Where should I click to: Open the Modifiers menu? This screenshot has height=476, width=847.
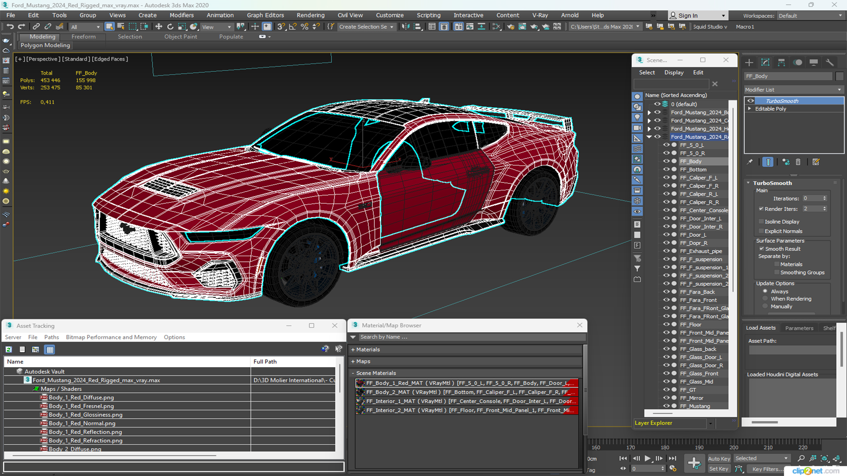point(182,15)
